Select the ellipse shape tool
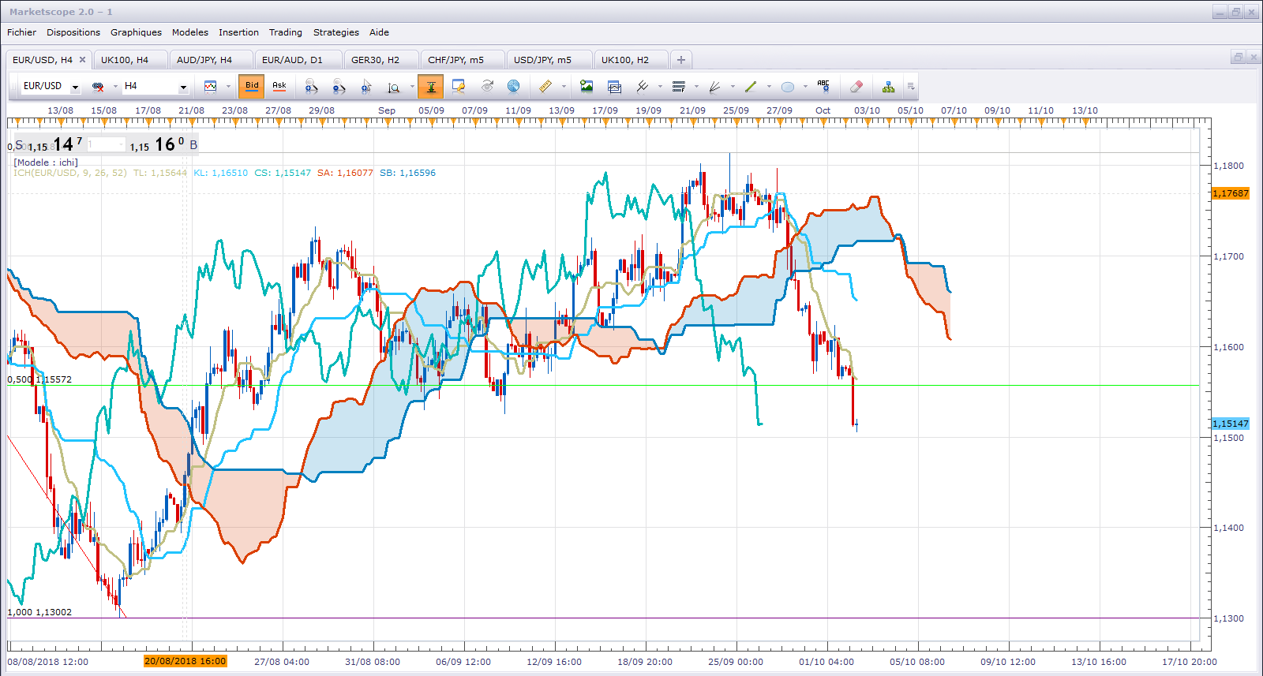The width and height of the screenshot is (1263, 676). coord(787,87)
